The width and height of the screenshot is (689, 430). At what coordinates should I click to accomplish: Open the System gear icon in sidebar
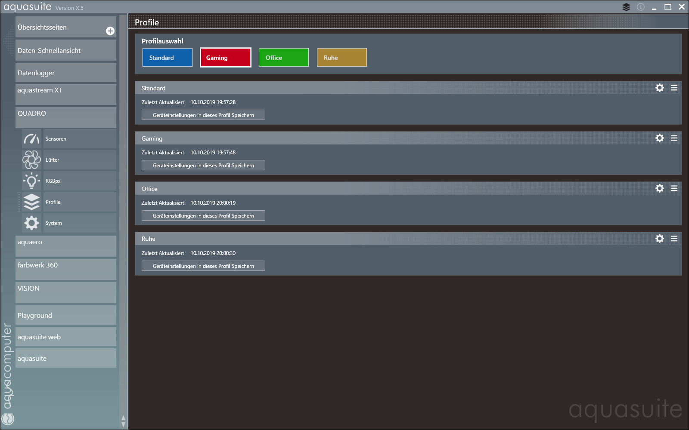(x=31, y=223)
